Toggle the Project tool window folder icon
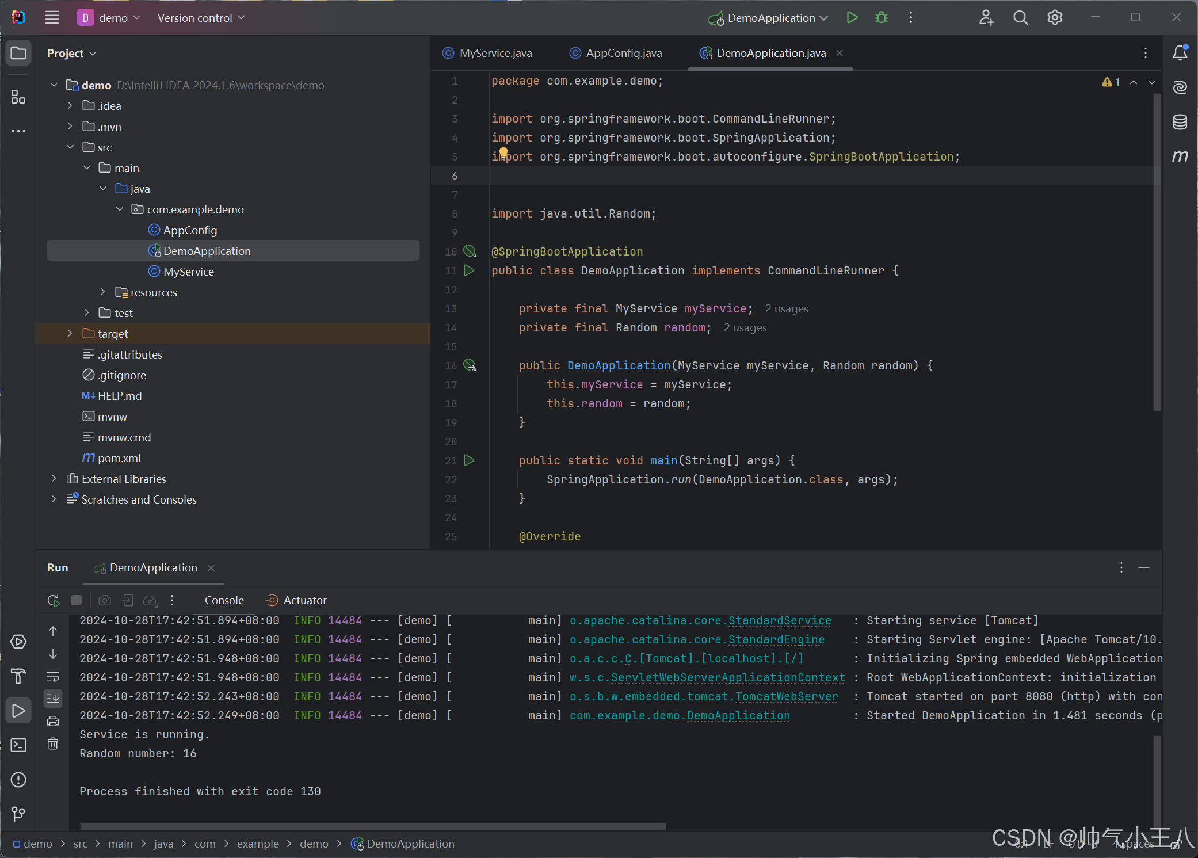1198x858 pixels. 18,53
